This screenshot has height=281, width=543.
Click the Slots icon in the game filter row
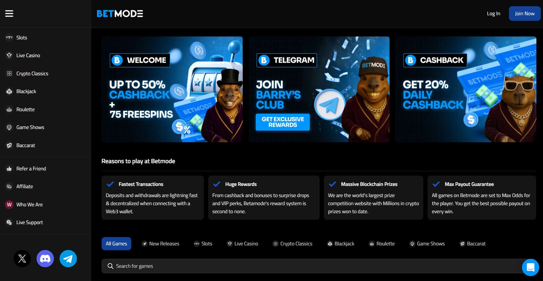tap(197, 244)
